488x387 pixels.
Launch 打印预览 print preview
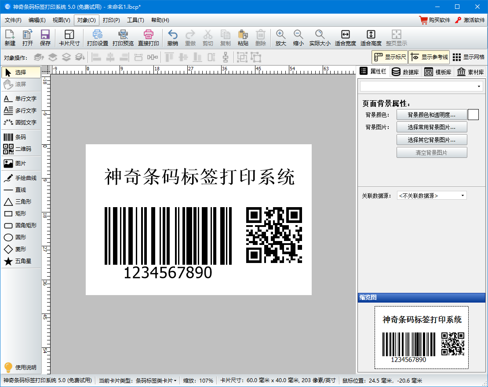coord(123,38)
